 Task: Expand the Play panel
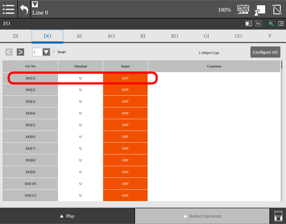(x=67, y=216)
